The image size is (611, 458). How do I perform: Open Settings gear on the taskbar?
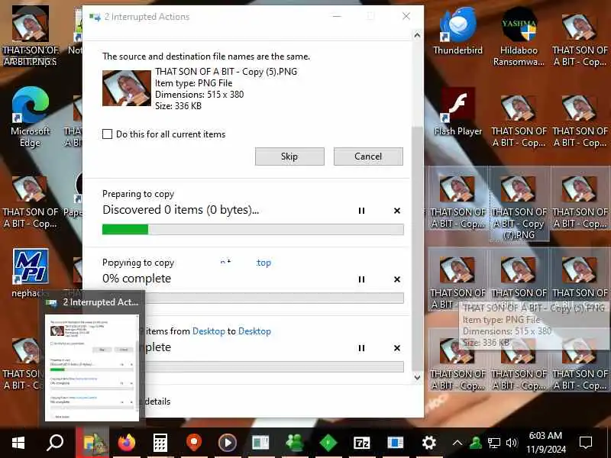[x=428, y=443]
